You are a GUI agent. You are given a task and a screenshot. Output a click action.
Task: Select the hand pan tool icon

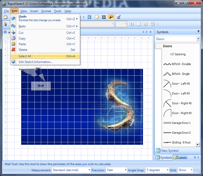point(5,24)
